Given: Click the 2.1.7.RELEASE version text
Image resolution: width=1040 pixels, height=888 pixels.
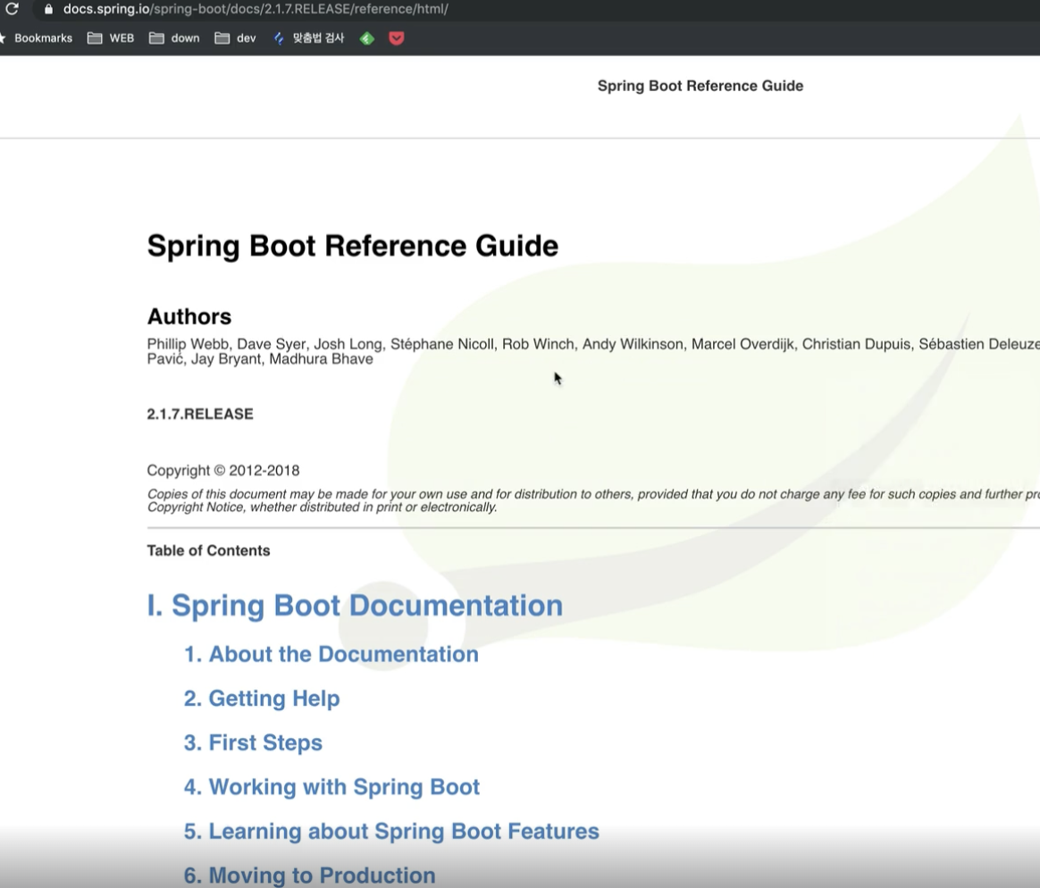Looking at the screenshot, I should pos(200,414).
